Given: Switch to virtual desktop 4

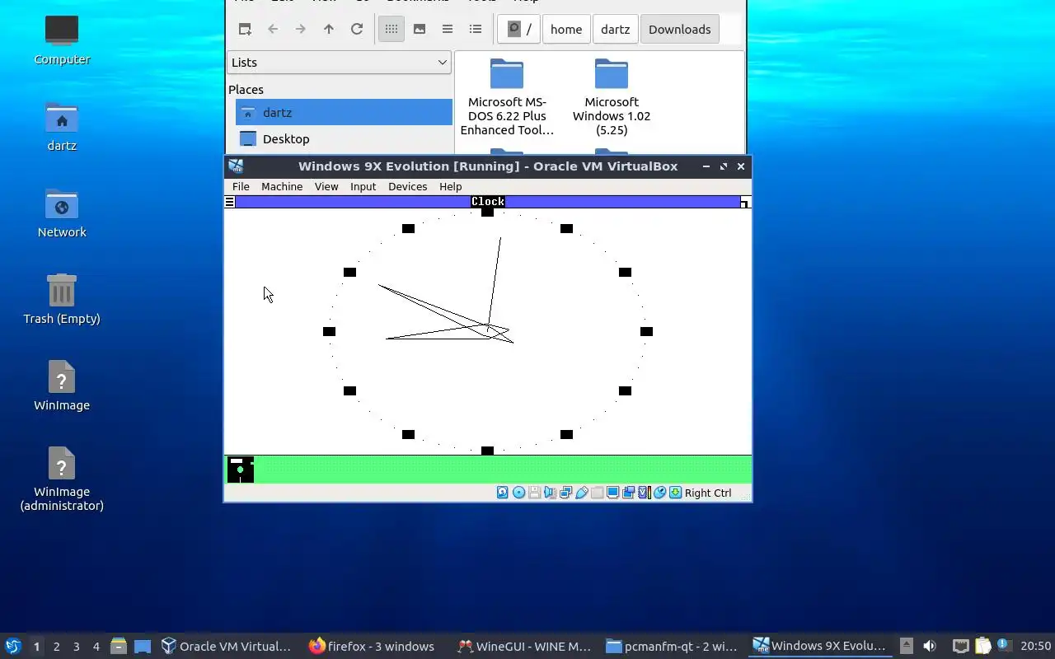Looking at the screenshot, I should [x=96, y=647].
